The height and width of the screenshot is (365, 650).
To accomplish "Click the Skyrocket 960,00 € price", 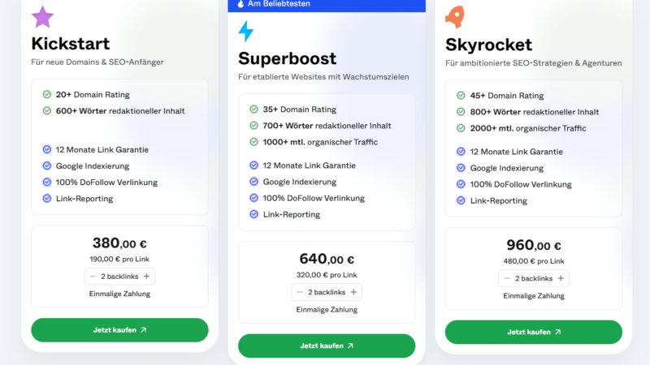I will [x=533, y=246].
